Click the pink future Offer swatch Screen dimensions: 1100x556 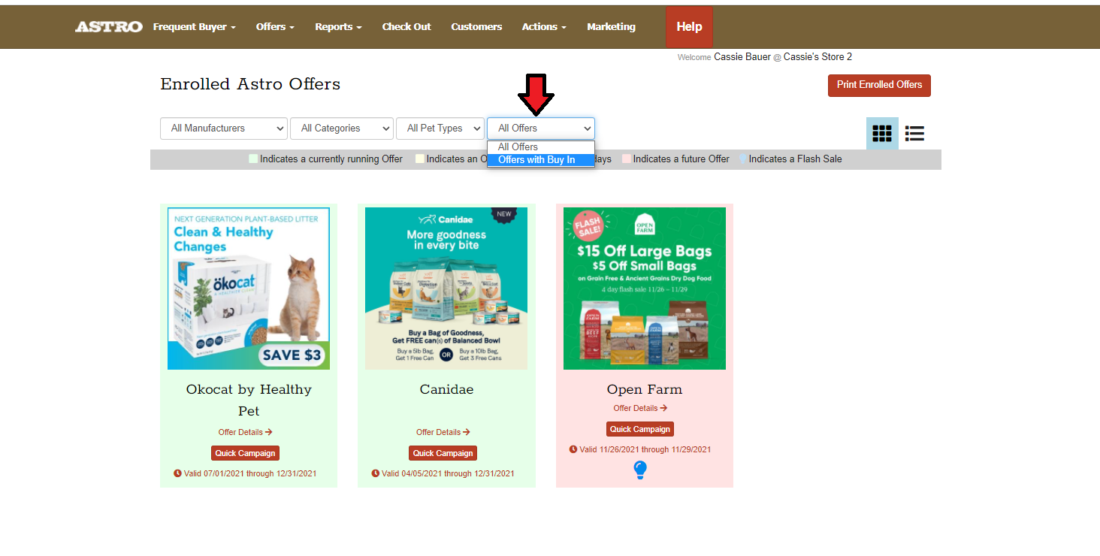[627, 159]
